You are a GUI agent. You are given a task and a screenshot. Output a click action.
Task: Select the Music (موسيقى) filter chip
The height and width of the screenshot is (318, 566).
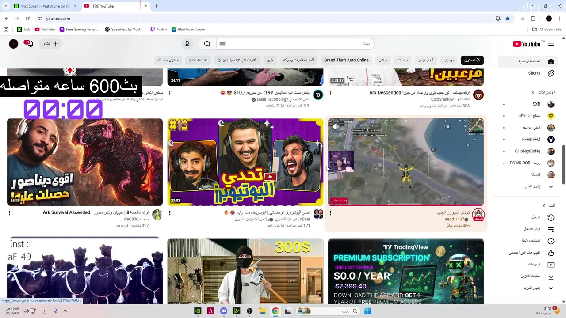click(449, 60)
